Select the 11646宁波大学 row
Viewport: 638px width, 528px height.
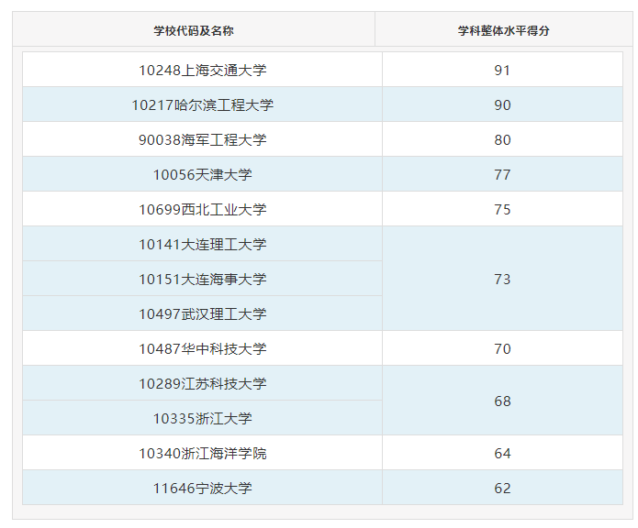(322, 488)
